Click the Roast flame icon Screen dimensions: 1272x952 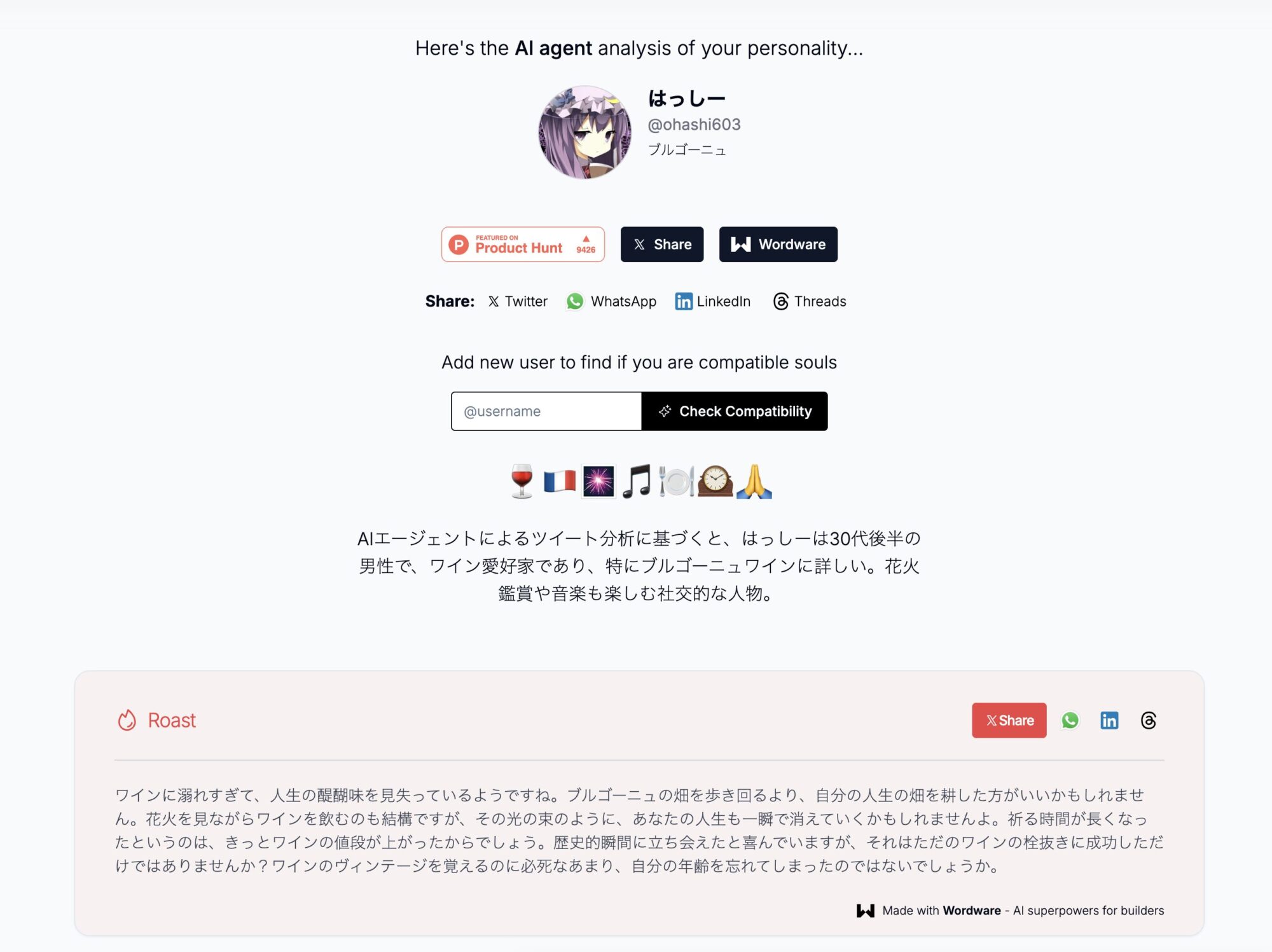coord(127,720)
